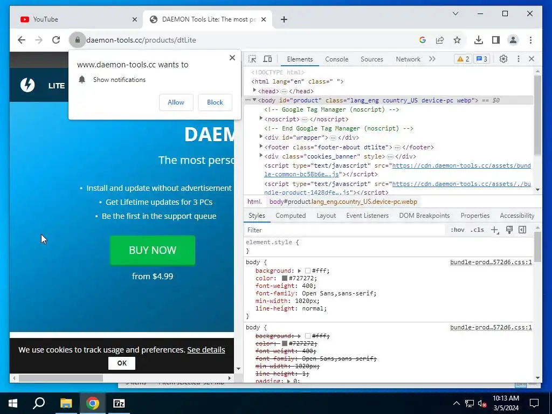Show more DevTools tabs chevron
Viewport: 552px width, 414px height.
point(432,59)
